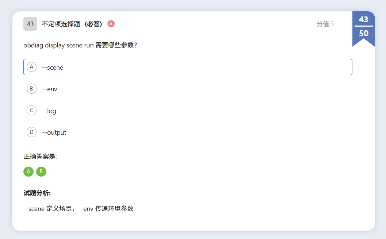Click the 不定项选择题 question type label
The height and width of the screenshot is (239, 386).
tap(61, 24)
